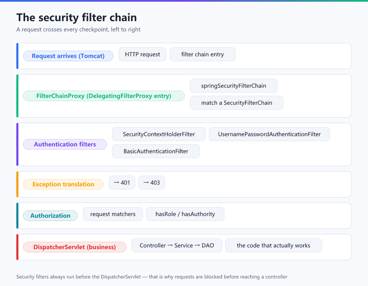Click the 'The security filter chain' heading

point(77,18)
